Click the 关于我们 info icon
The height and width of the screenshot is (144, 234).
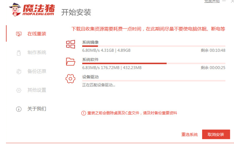click(19, 109)
